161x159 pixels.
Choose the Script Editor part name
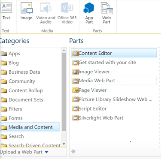[x=93, y=108]
